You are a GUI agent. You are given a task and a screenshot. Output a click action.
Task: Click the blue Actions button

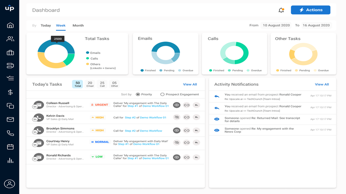tap(311, 10)
